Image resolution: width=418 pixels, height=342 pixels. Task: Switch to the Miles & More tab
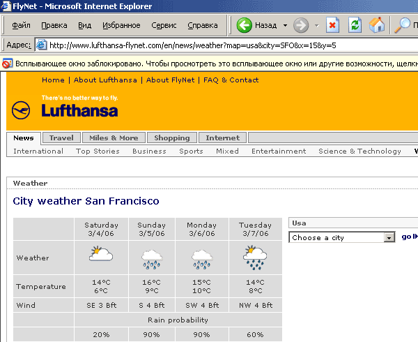coord(114,137)
